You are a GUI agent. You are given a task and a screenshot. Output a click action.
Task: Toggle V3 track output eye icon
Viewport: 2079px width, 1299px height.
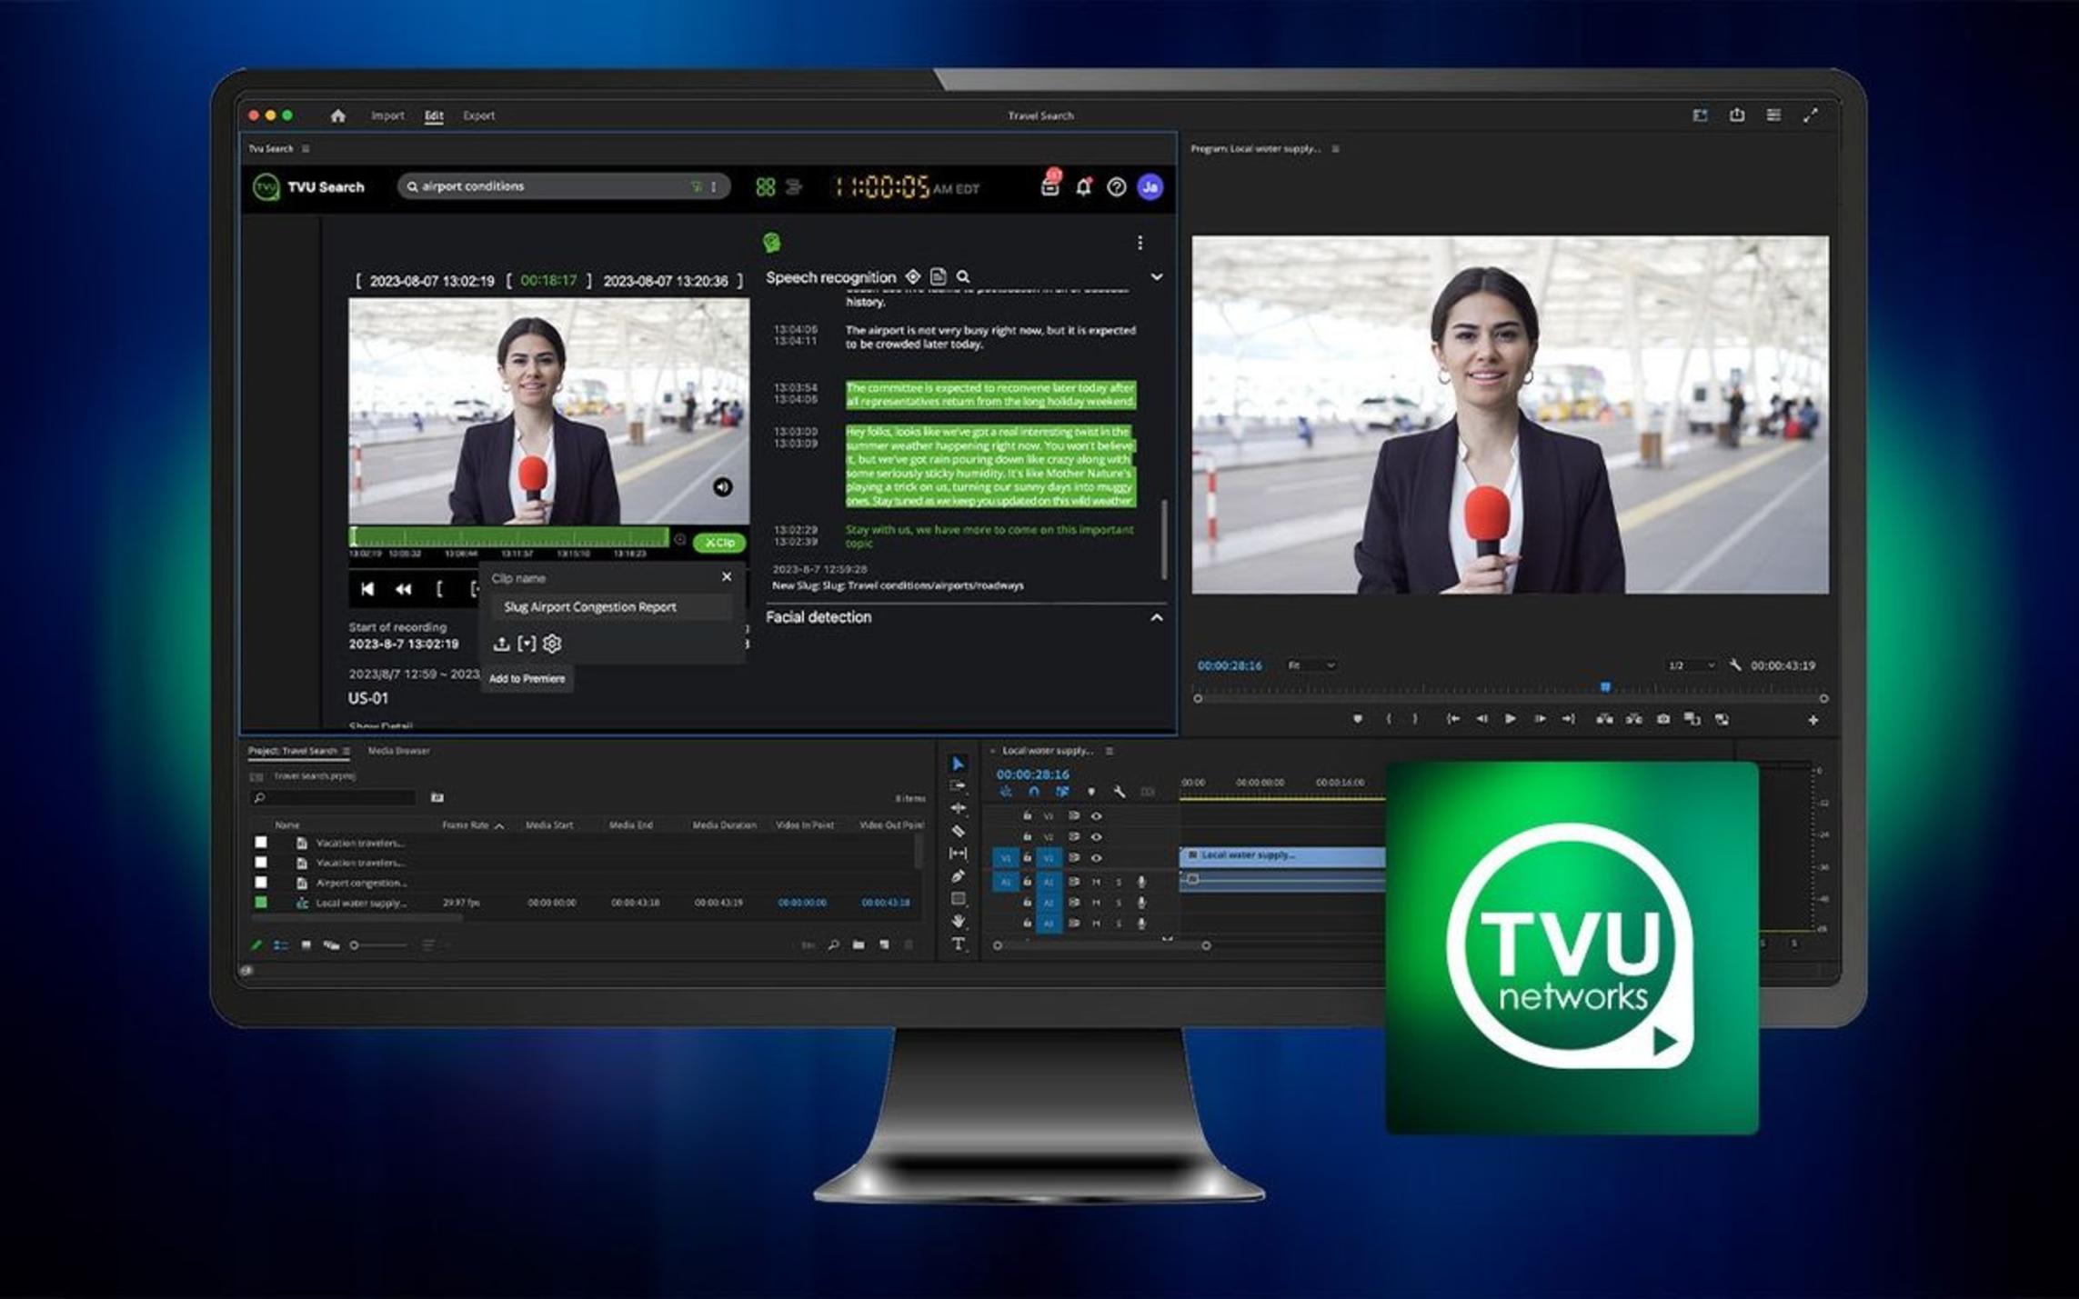point(1096,816)
